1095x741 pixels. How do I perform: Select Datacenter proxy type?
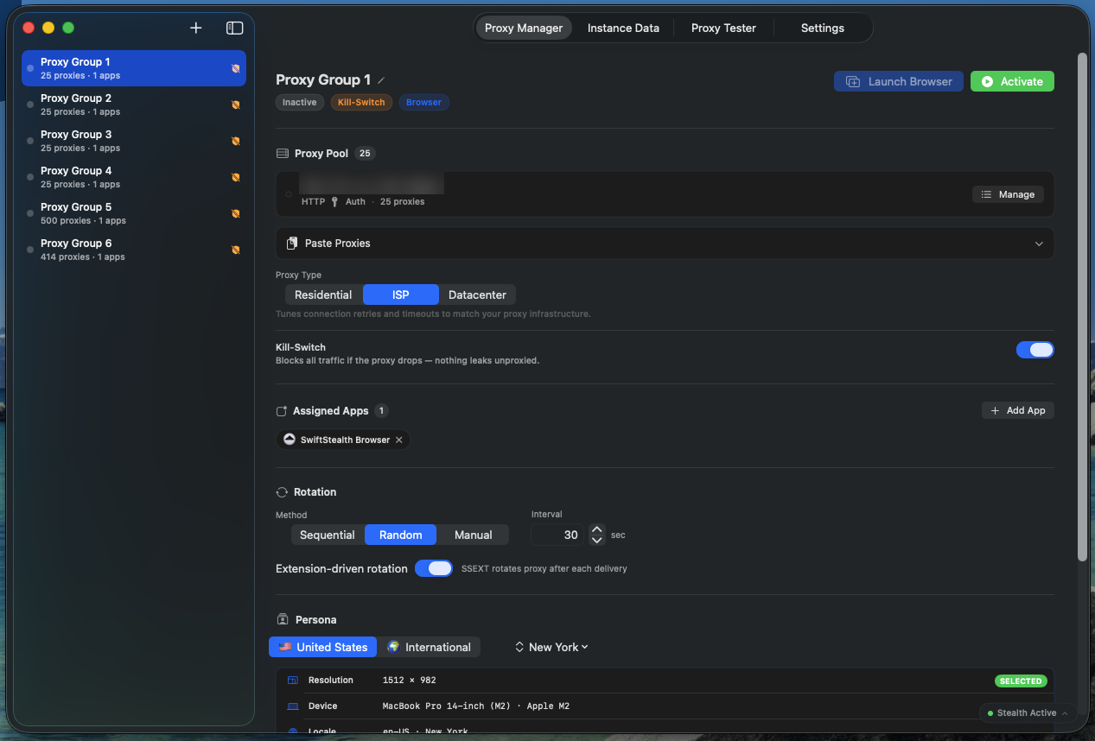tap(477, 294)
